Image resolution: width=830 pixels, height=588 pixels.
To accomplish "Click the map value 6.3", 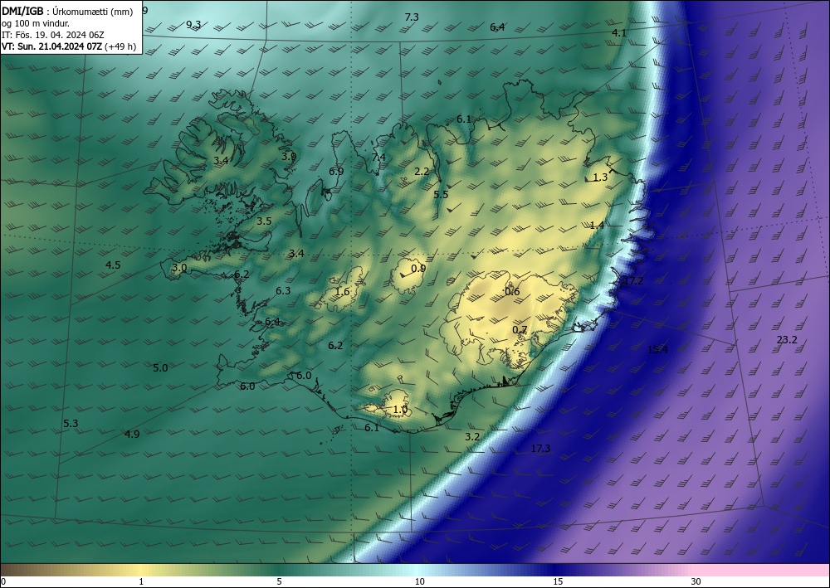I will [283, 291].
